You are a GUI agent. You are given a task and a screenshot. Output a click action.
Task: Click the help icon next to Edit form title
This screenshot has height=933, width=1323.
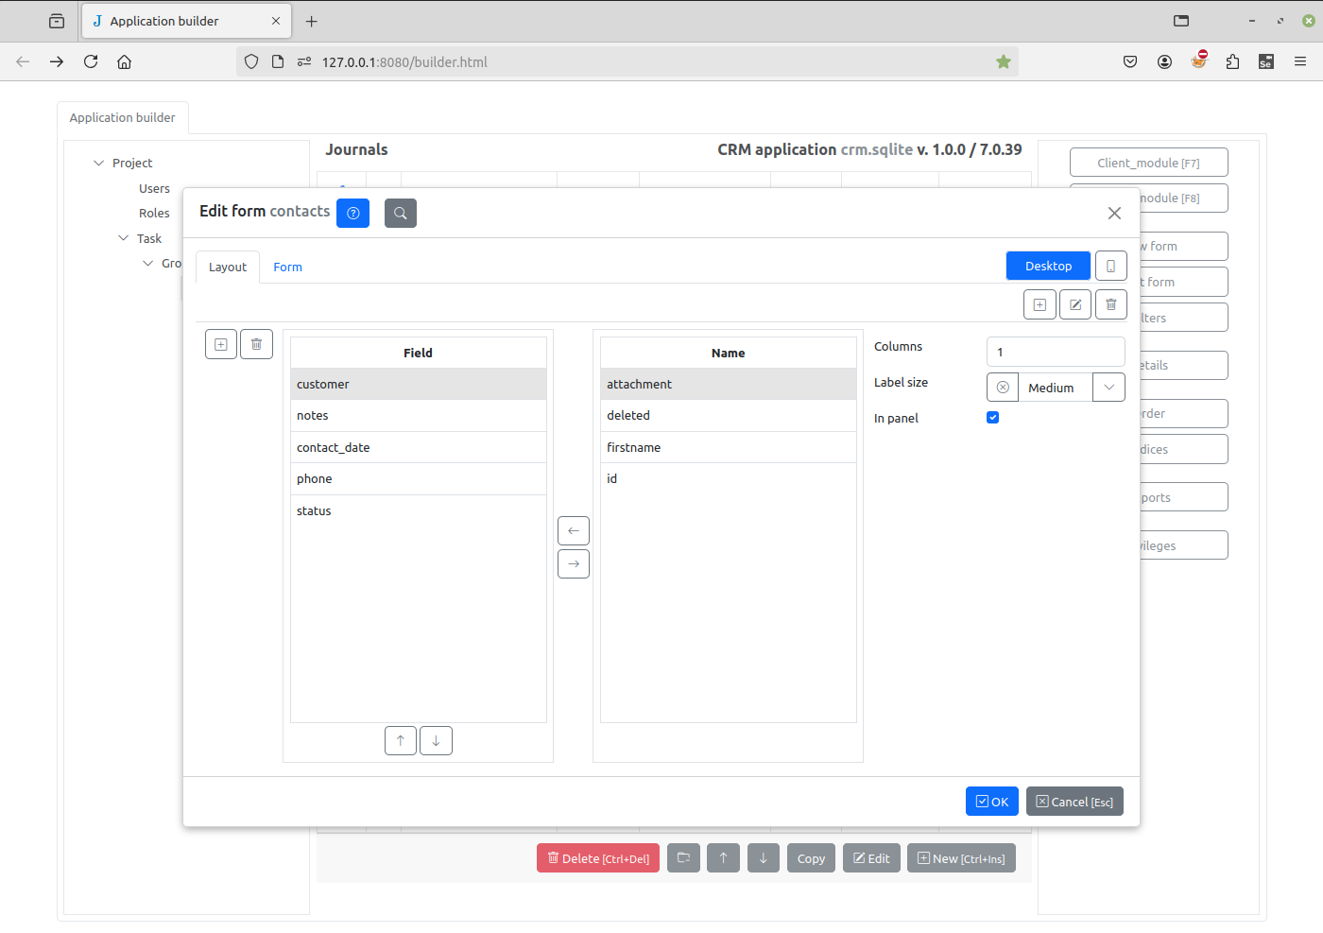(x=352, y=213)
